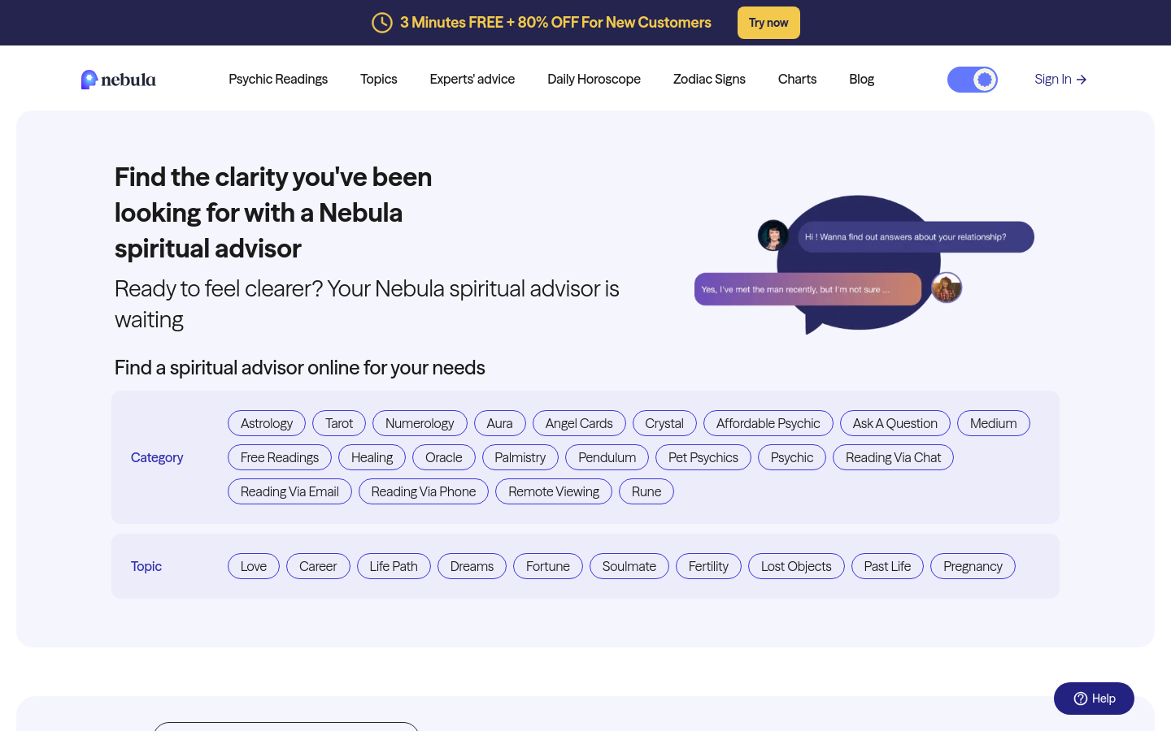The image size is (1171, 731).
Task: Click the customer avatar in chat illustration
Action: tap(947, 288)
